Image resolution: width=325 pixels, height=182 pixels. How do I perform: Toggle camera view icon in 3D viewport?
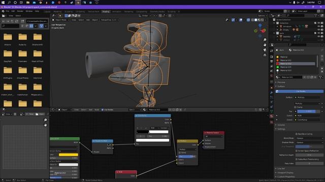click(x=265, y=50)
